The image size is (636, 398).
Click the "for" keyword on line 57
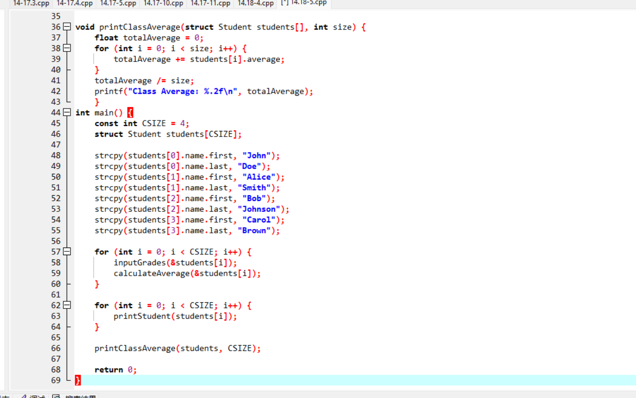coord(101,252)
